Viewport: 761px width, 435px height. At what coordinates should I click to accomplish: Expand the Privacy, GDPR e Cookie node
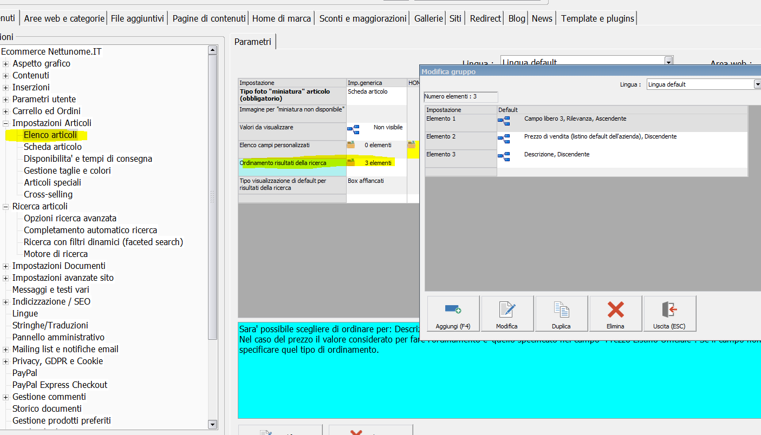click(x=6, y=361)
